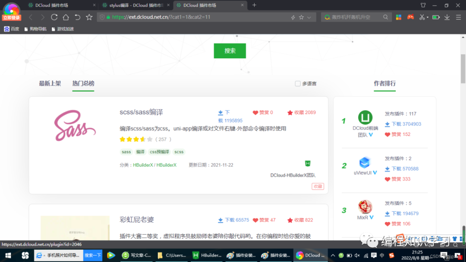
Task: Click the home icon in the browser toolbar
Action: (x=65, y=17)
